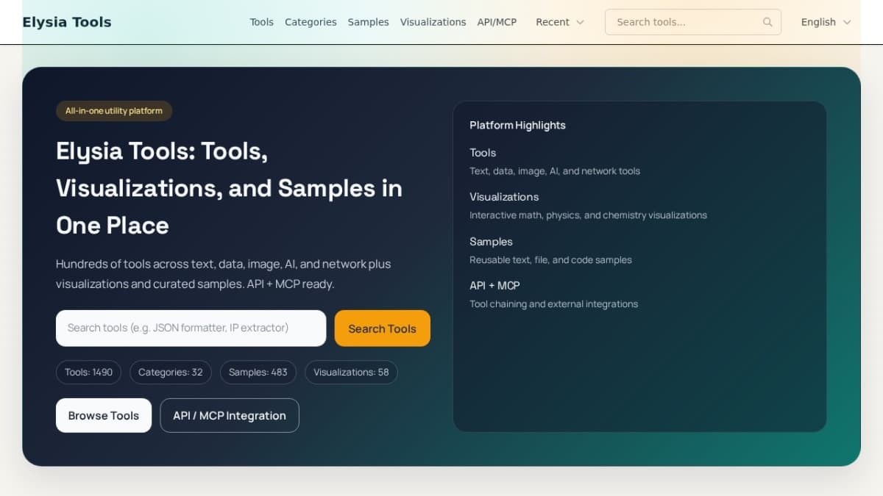Click the Browse Tools button
The height and width of the screenshot is (496, 883).
pyautogui.click(x=103, y=415)
